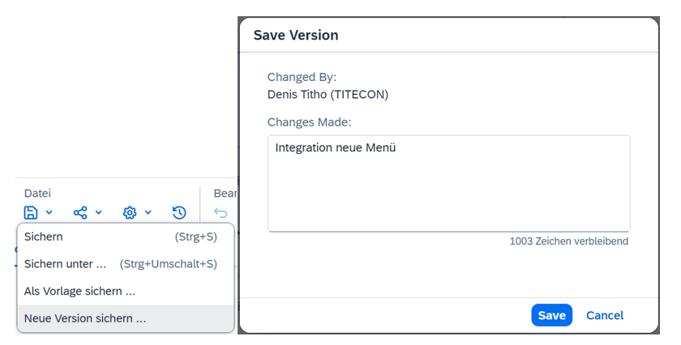This screenshot has width=681, height=345.
Task: Click the '1003 Zeichen verbleibend' counter
Action: click(x=568, y=241)
